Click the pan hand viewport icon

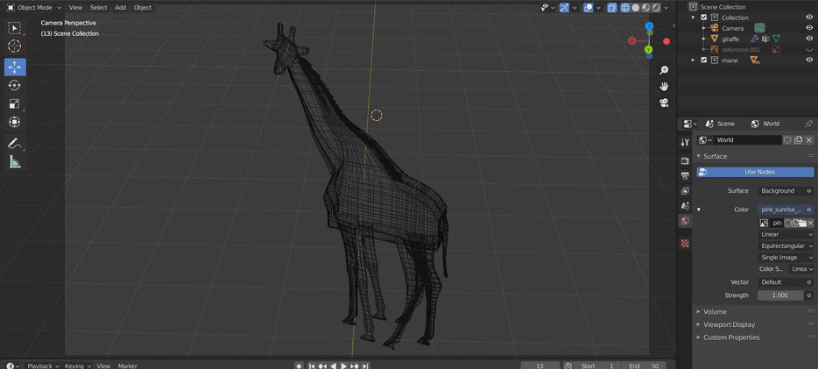tap(664, 86)
